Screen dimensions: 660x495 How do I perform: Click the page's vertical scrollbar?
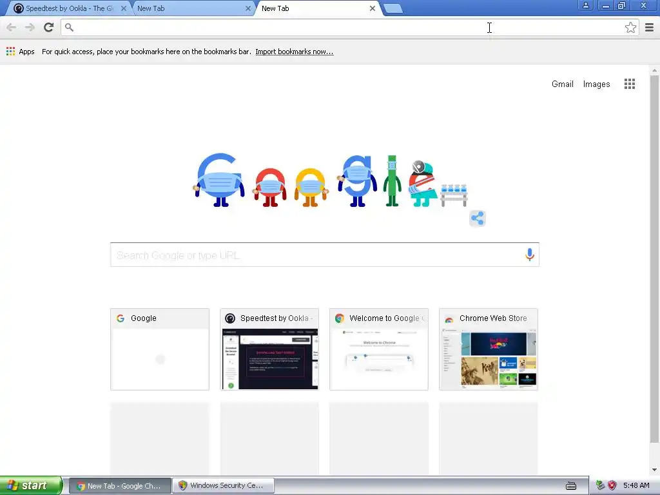tap(654, 259)
